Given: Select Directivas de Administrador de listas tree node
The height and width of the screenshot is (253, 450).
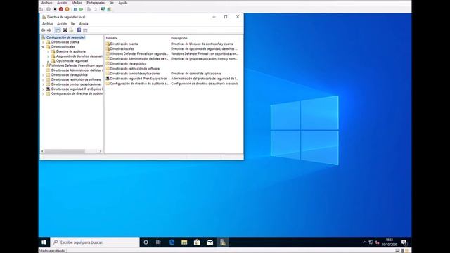Looking at the screenshot, I should pyautogui.click(x=77, y=70).
